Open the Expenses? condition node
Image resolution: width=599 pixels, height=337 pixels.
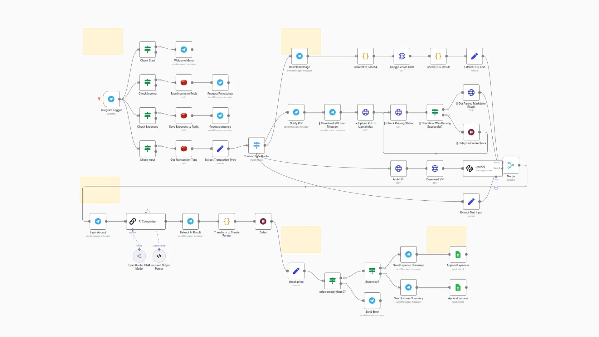click(x=372, y=271)
